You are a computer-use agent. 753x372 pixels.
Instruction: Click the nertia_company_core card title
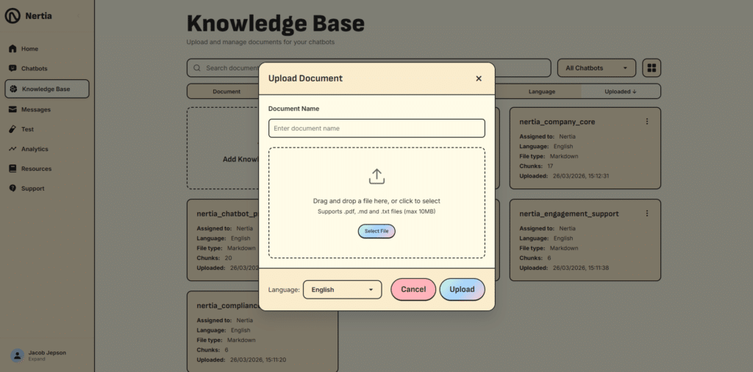click(557, 122)
